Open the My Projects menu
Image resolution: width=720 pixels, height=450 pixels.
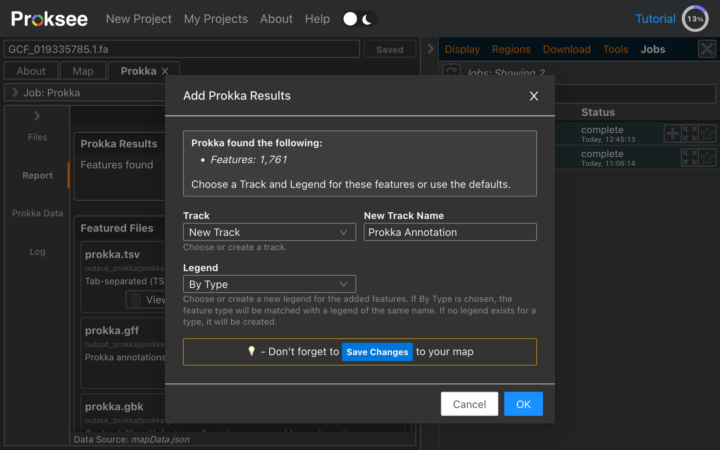[216, 19]
